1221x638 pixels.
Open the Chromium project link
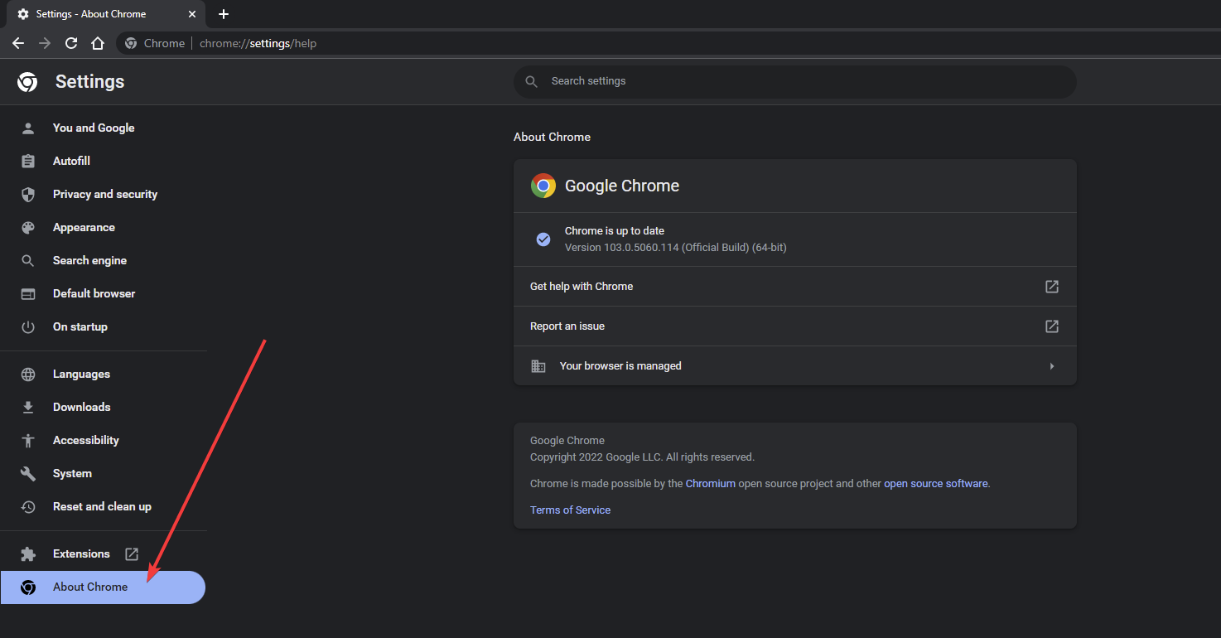pyautogui.click(x=711, y=483)
